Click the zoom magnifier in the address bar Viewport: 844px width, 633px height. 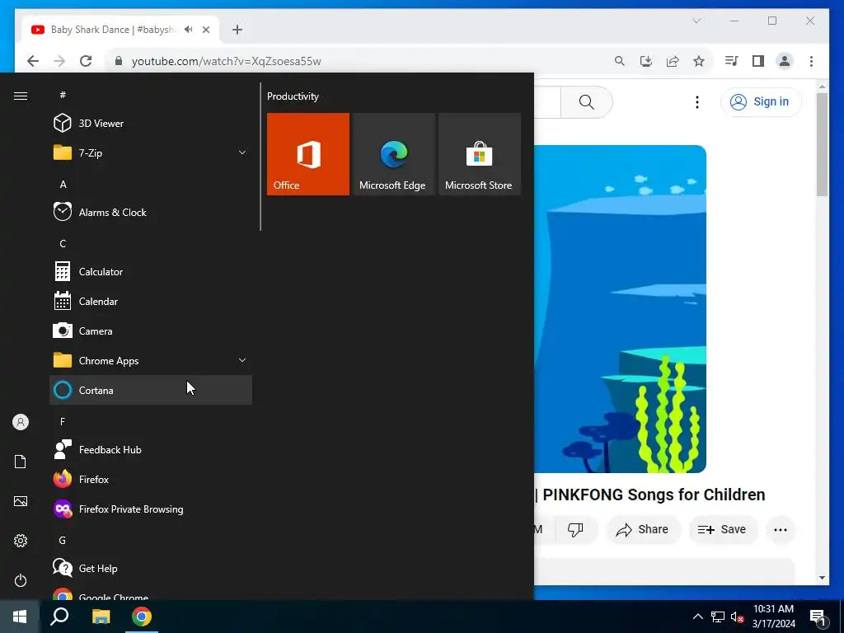(x=620, y=61)
